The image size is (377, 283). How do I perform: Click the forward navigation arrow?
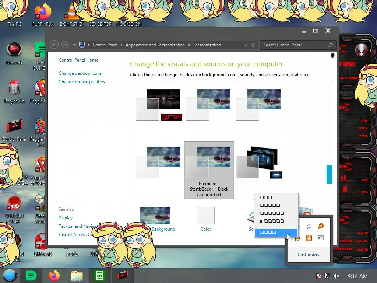65,45
